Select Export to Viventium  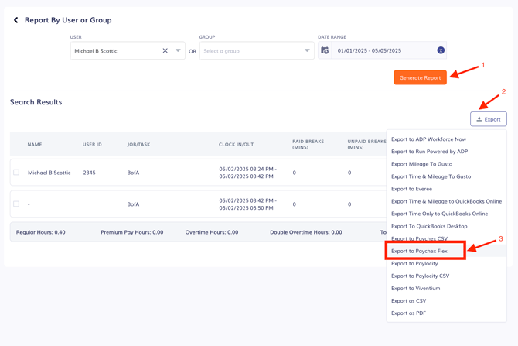[x=415, y=288]
